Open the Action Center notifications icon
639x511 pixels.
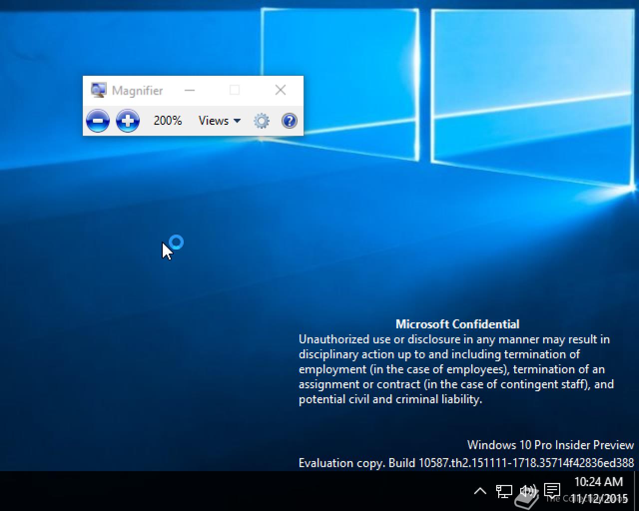[x=552, y=491]
